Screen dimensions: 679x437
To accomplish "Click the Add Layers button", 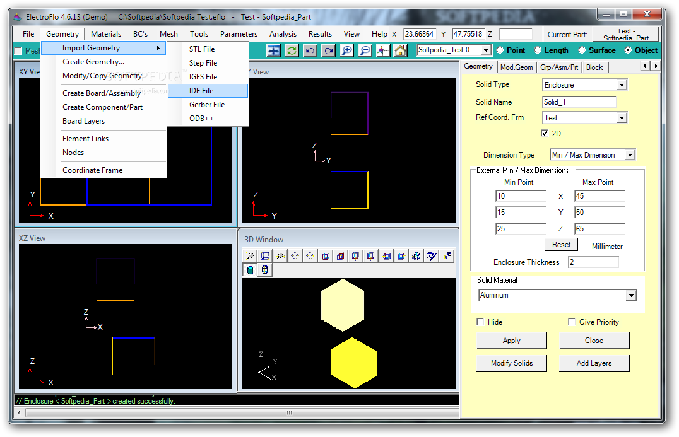I will tap(594, 363).
